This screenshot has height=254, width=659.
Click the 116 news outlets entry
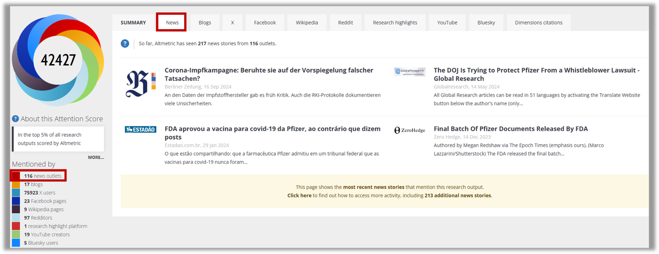(x=43, y=176)
